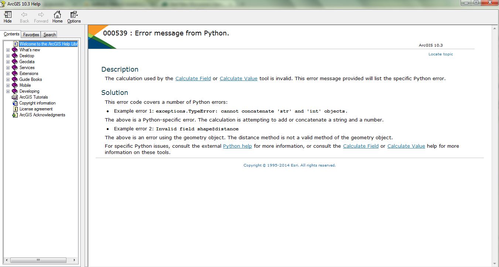Expand the Geodata node
Screen dimensions: 499x267
tap(8, 62)
